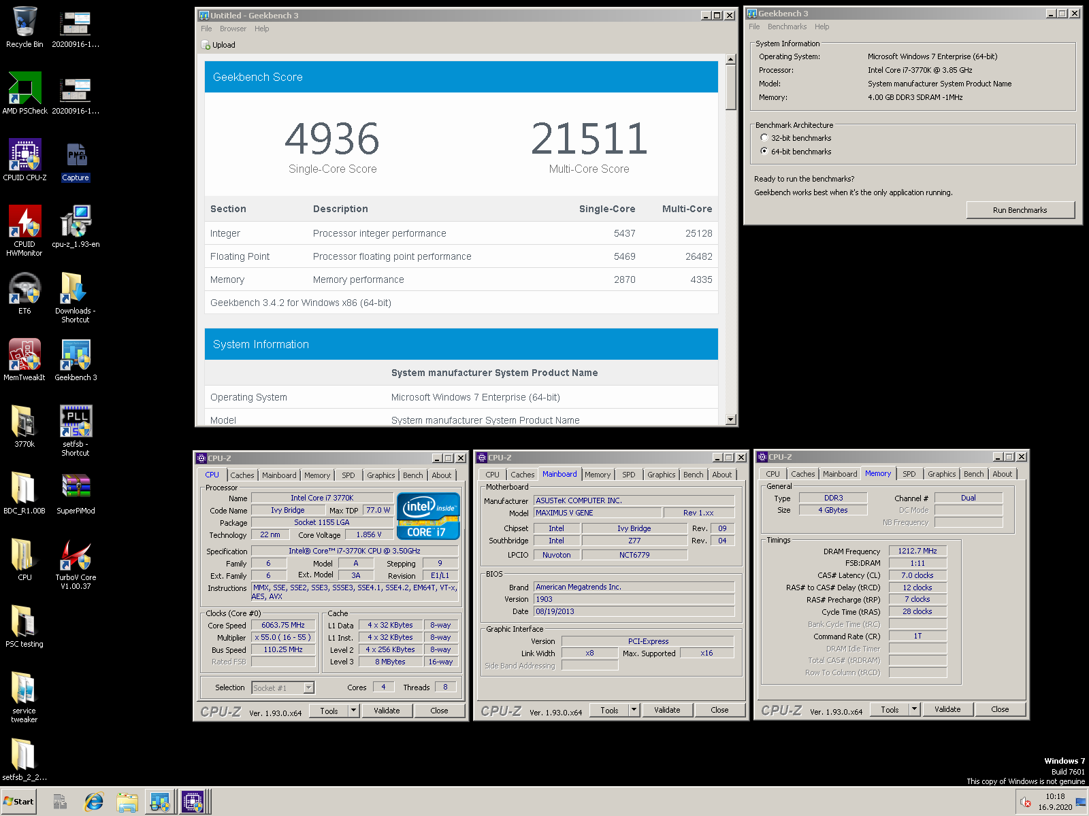
Task: Open the PSC testing folder icon
Action: tap(25, 626)
